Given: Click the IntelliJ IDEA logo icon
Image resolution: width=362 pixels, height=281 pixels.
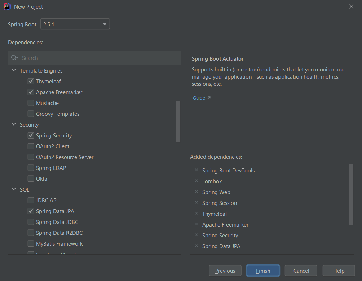Looking at the screenshot, I should 7,6.
